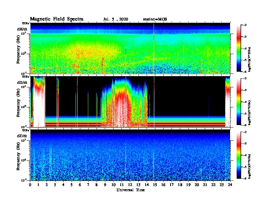Image resolution: width=274 pixels, height=212 pixels.
Task: Click hour tick label "16" on time axis
Action: [x=163, y=185]
